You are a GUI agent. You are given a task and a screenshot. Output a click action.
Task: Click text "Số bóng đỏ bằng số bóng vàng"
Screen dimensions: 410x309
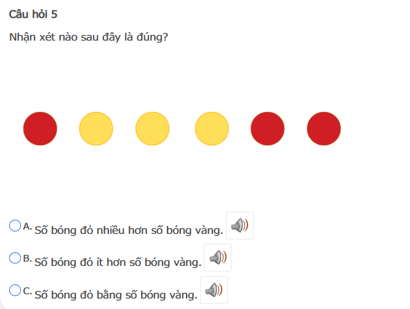116,295
